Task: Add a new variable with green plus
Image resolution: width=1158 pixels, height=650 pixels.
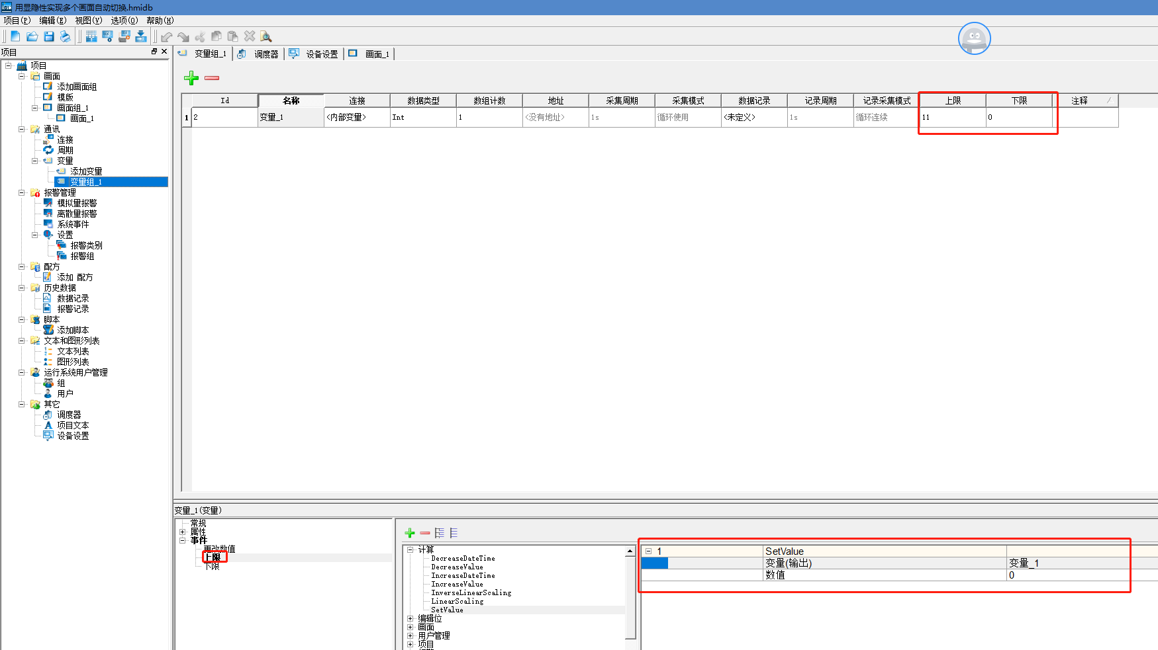Action: coord(191,78)
